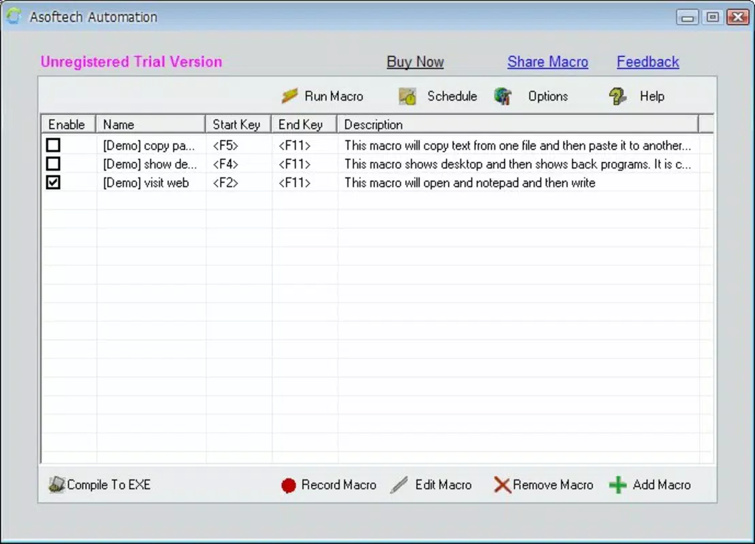Maximize the Asoftech Automation window
Image resolution: width=755 pixels, height=544 pixels.
click(x=713, y=17)
